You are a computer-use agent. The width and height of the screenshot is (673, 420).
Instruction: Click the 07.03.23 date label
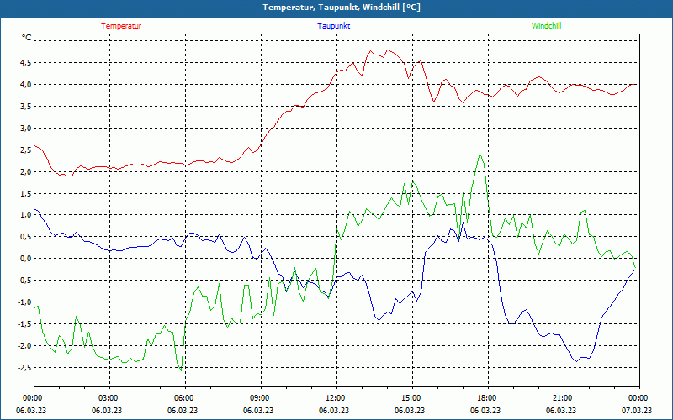point(637,410)
